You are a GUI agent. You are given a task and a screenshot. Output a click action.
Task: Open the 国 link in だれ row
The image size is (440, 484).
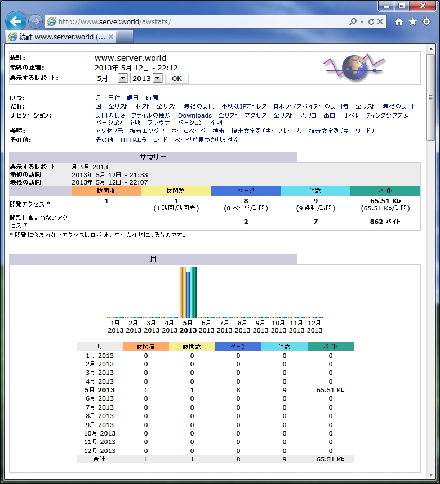pos(98,106)
